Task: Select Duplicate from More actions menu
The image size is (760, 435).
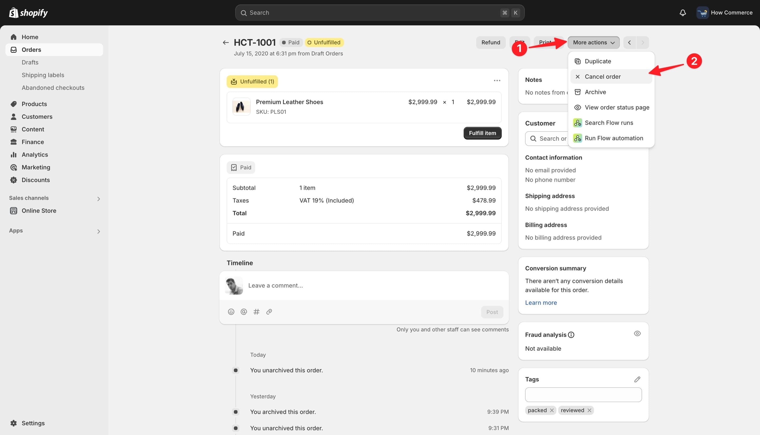Action: pos(611,61)
